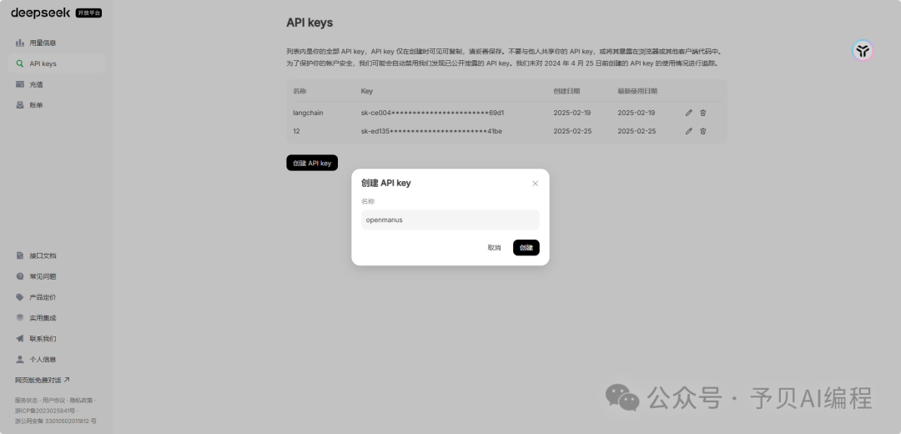Screen dimensions: 901x434
Task: Click the 充值 card icon
Action: [19, 84]
